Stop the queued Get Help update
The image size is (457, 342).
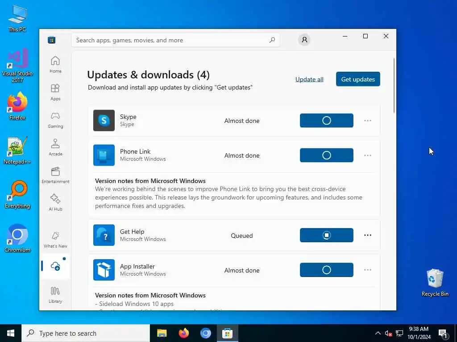[x=326, y=235]
